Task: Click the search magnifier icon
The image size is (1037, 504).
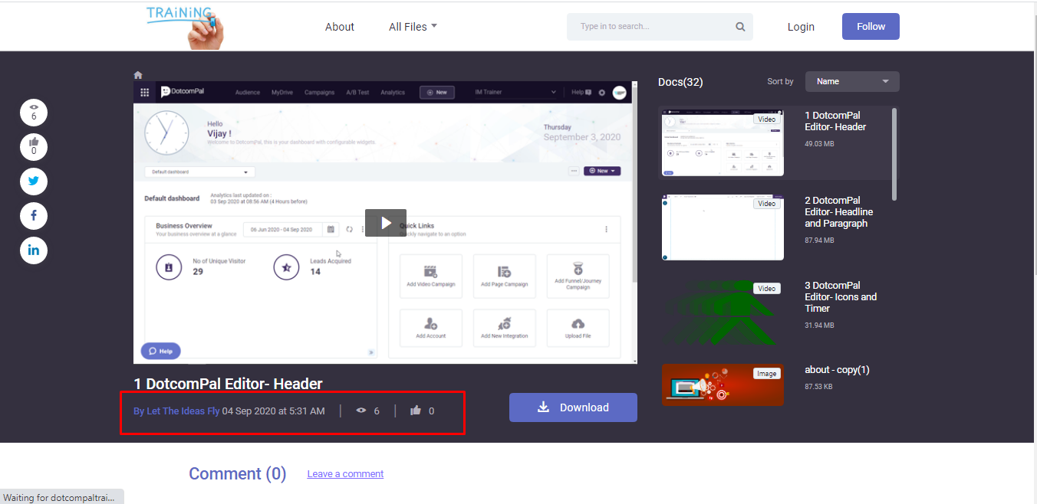Action: (740, 27)
